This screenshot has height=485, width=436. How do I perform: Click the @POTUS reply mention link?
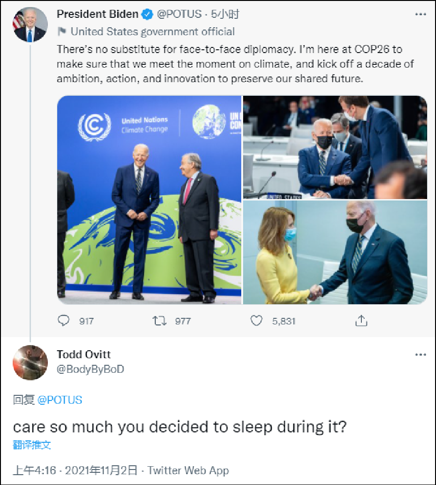pyautogui.click(x=60, y=400)
